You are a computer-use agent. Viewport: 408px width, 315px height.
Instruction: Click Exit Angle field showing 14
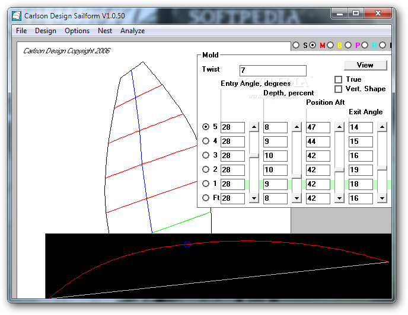(361, 127)
